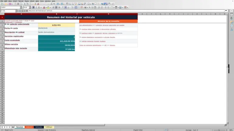The width and height of the screenshot is (234, 131).
Task: Click the last sheet navigation arrow
Action: coord(9,127)
